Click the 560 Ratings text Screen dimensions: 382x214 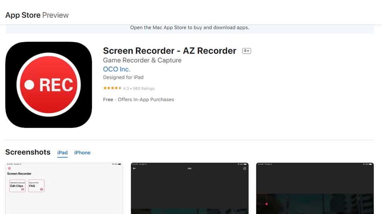[144, 89]
